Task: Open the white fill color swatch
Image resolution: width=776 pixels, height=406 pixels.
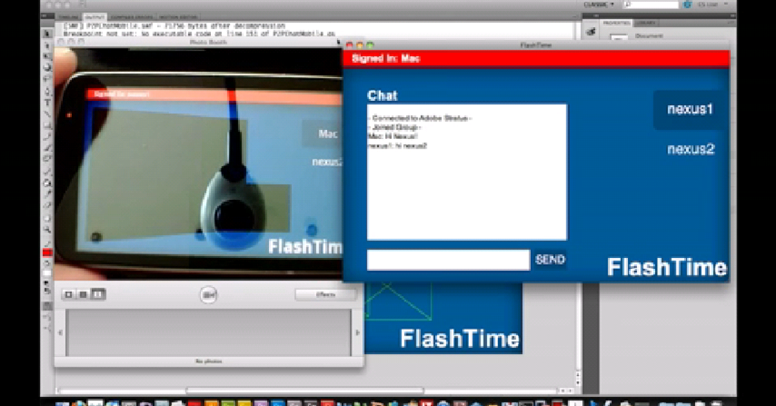Action: point(47,273)
